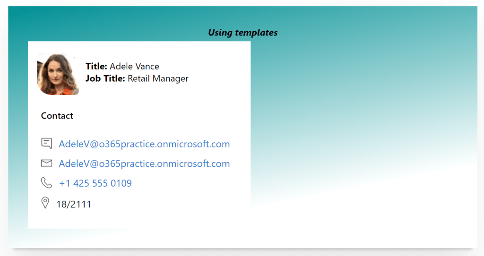
Task: Click the bold 'Title:' label
Action: click(x=96, y=67)
